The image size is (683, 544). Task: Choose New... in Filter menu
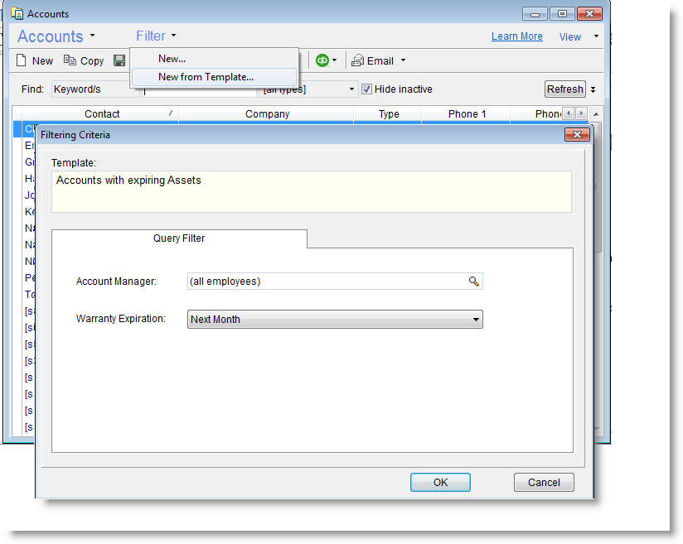pyautogui.click(x=172, y=59)
